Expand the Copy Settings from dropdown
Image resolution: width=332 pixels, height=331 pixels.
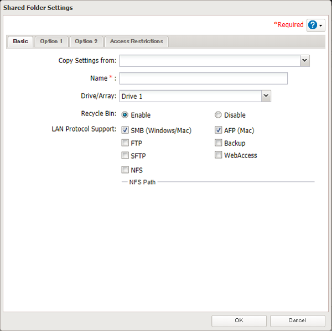click(304, 61)
